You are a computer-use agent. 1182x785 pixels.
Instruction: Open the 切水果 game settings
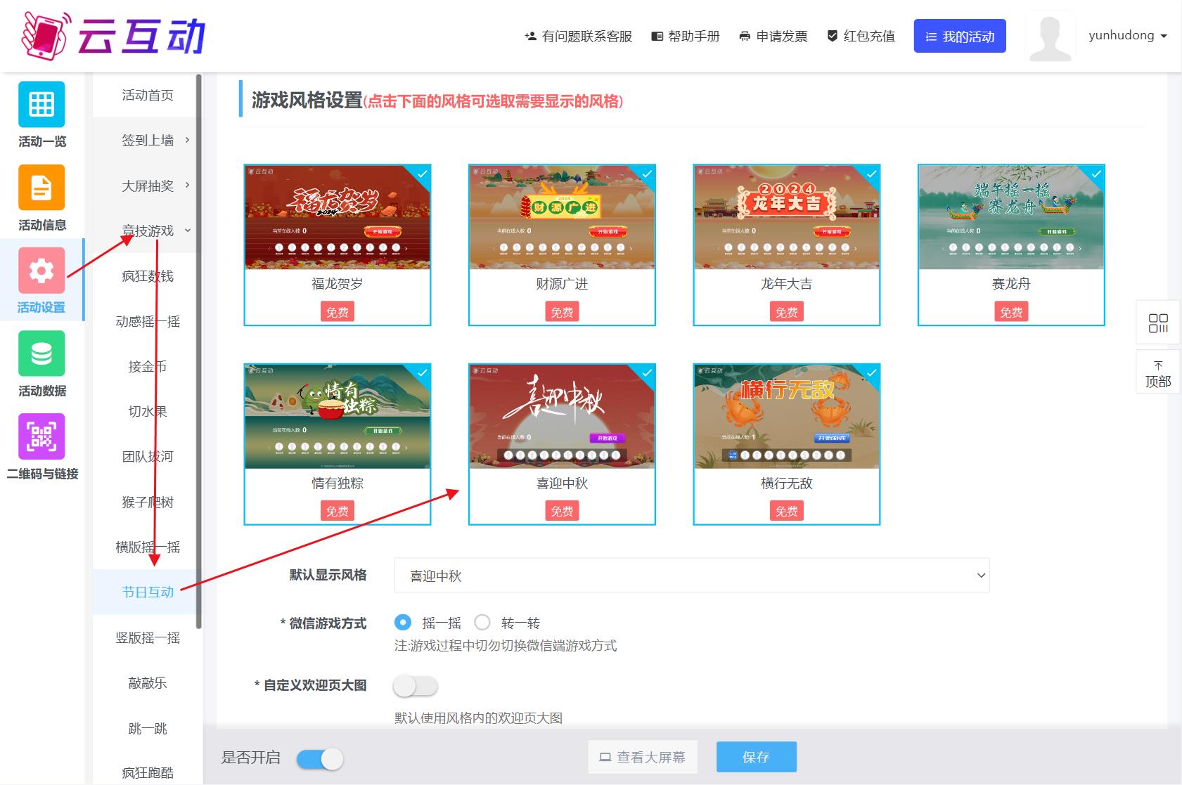(x=148, y=411)
